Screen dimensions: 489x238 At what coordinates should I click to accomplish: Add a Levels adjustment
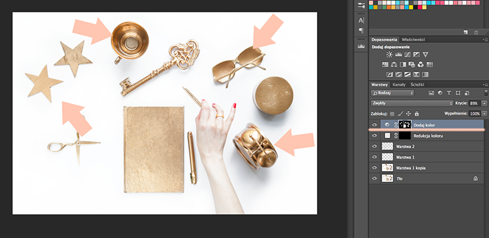click(398, 55)
